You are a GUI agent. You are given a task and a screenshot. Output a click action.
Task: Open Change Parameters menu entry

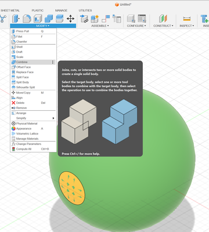coord(33,144)
